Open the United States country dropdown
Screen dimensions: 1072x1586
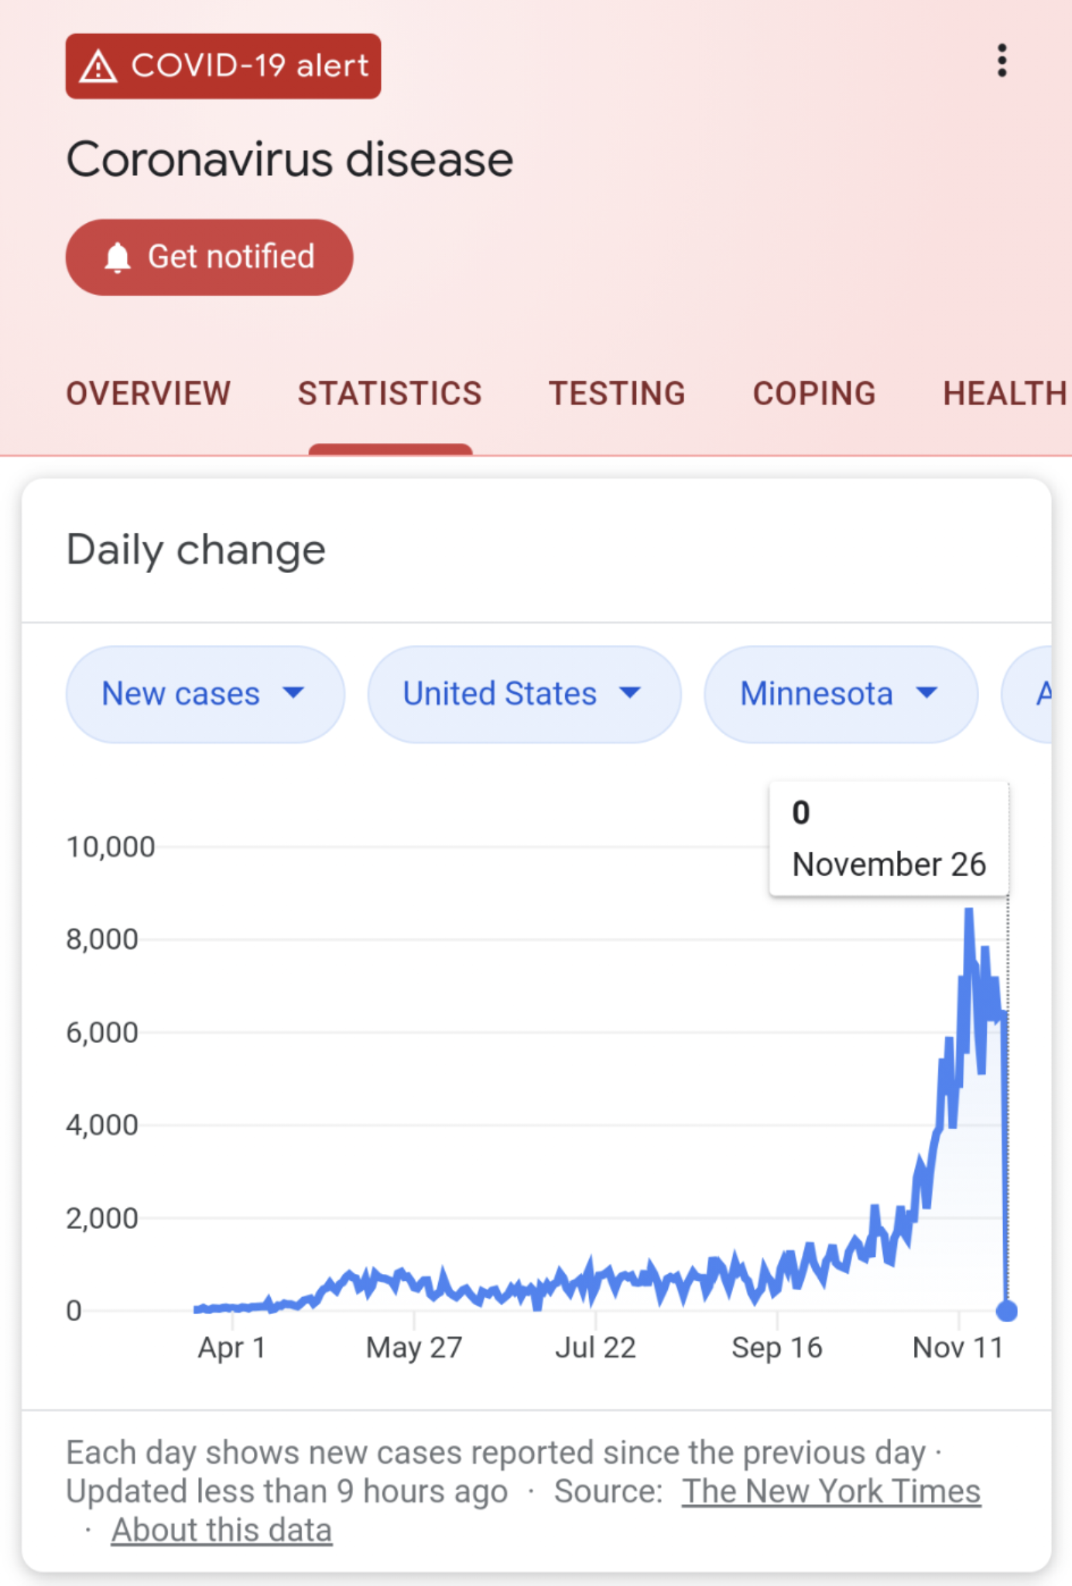pyautogui.click(x=524, y=694)
